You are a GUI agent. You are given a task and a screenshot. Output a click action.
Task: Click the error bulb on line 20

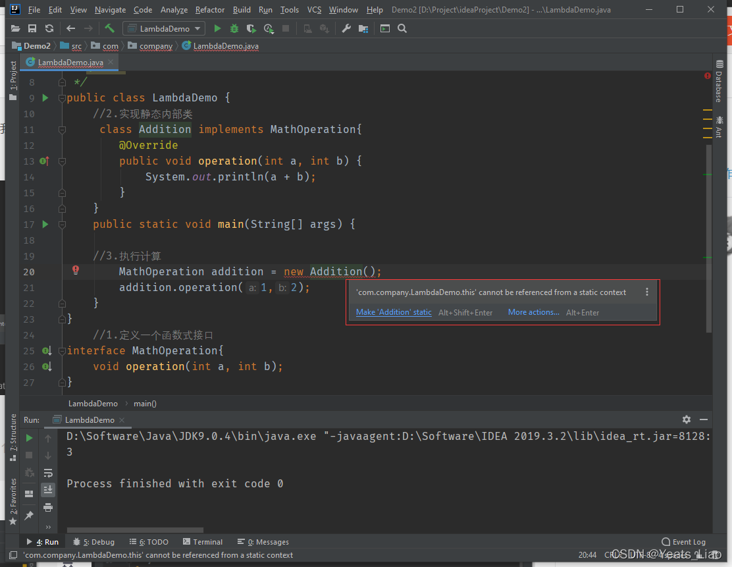(76, 269)
